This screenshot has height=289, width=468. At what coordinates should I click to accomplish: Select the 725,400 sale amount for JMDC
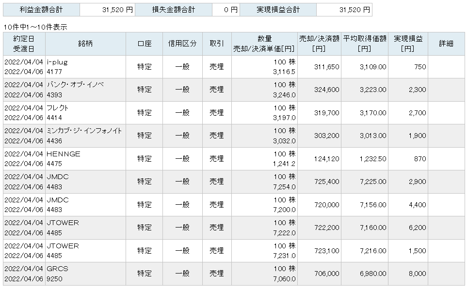(326, 182)
